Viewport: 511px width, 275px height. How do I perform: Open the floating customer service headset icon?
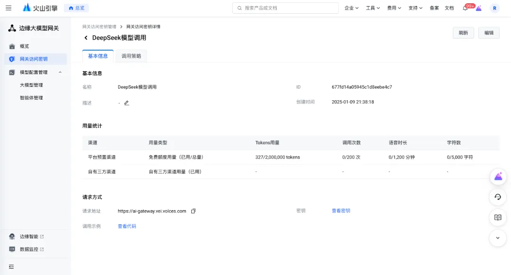[x=497, y=197]
